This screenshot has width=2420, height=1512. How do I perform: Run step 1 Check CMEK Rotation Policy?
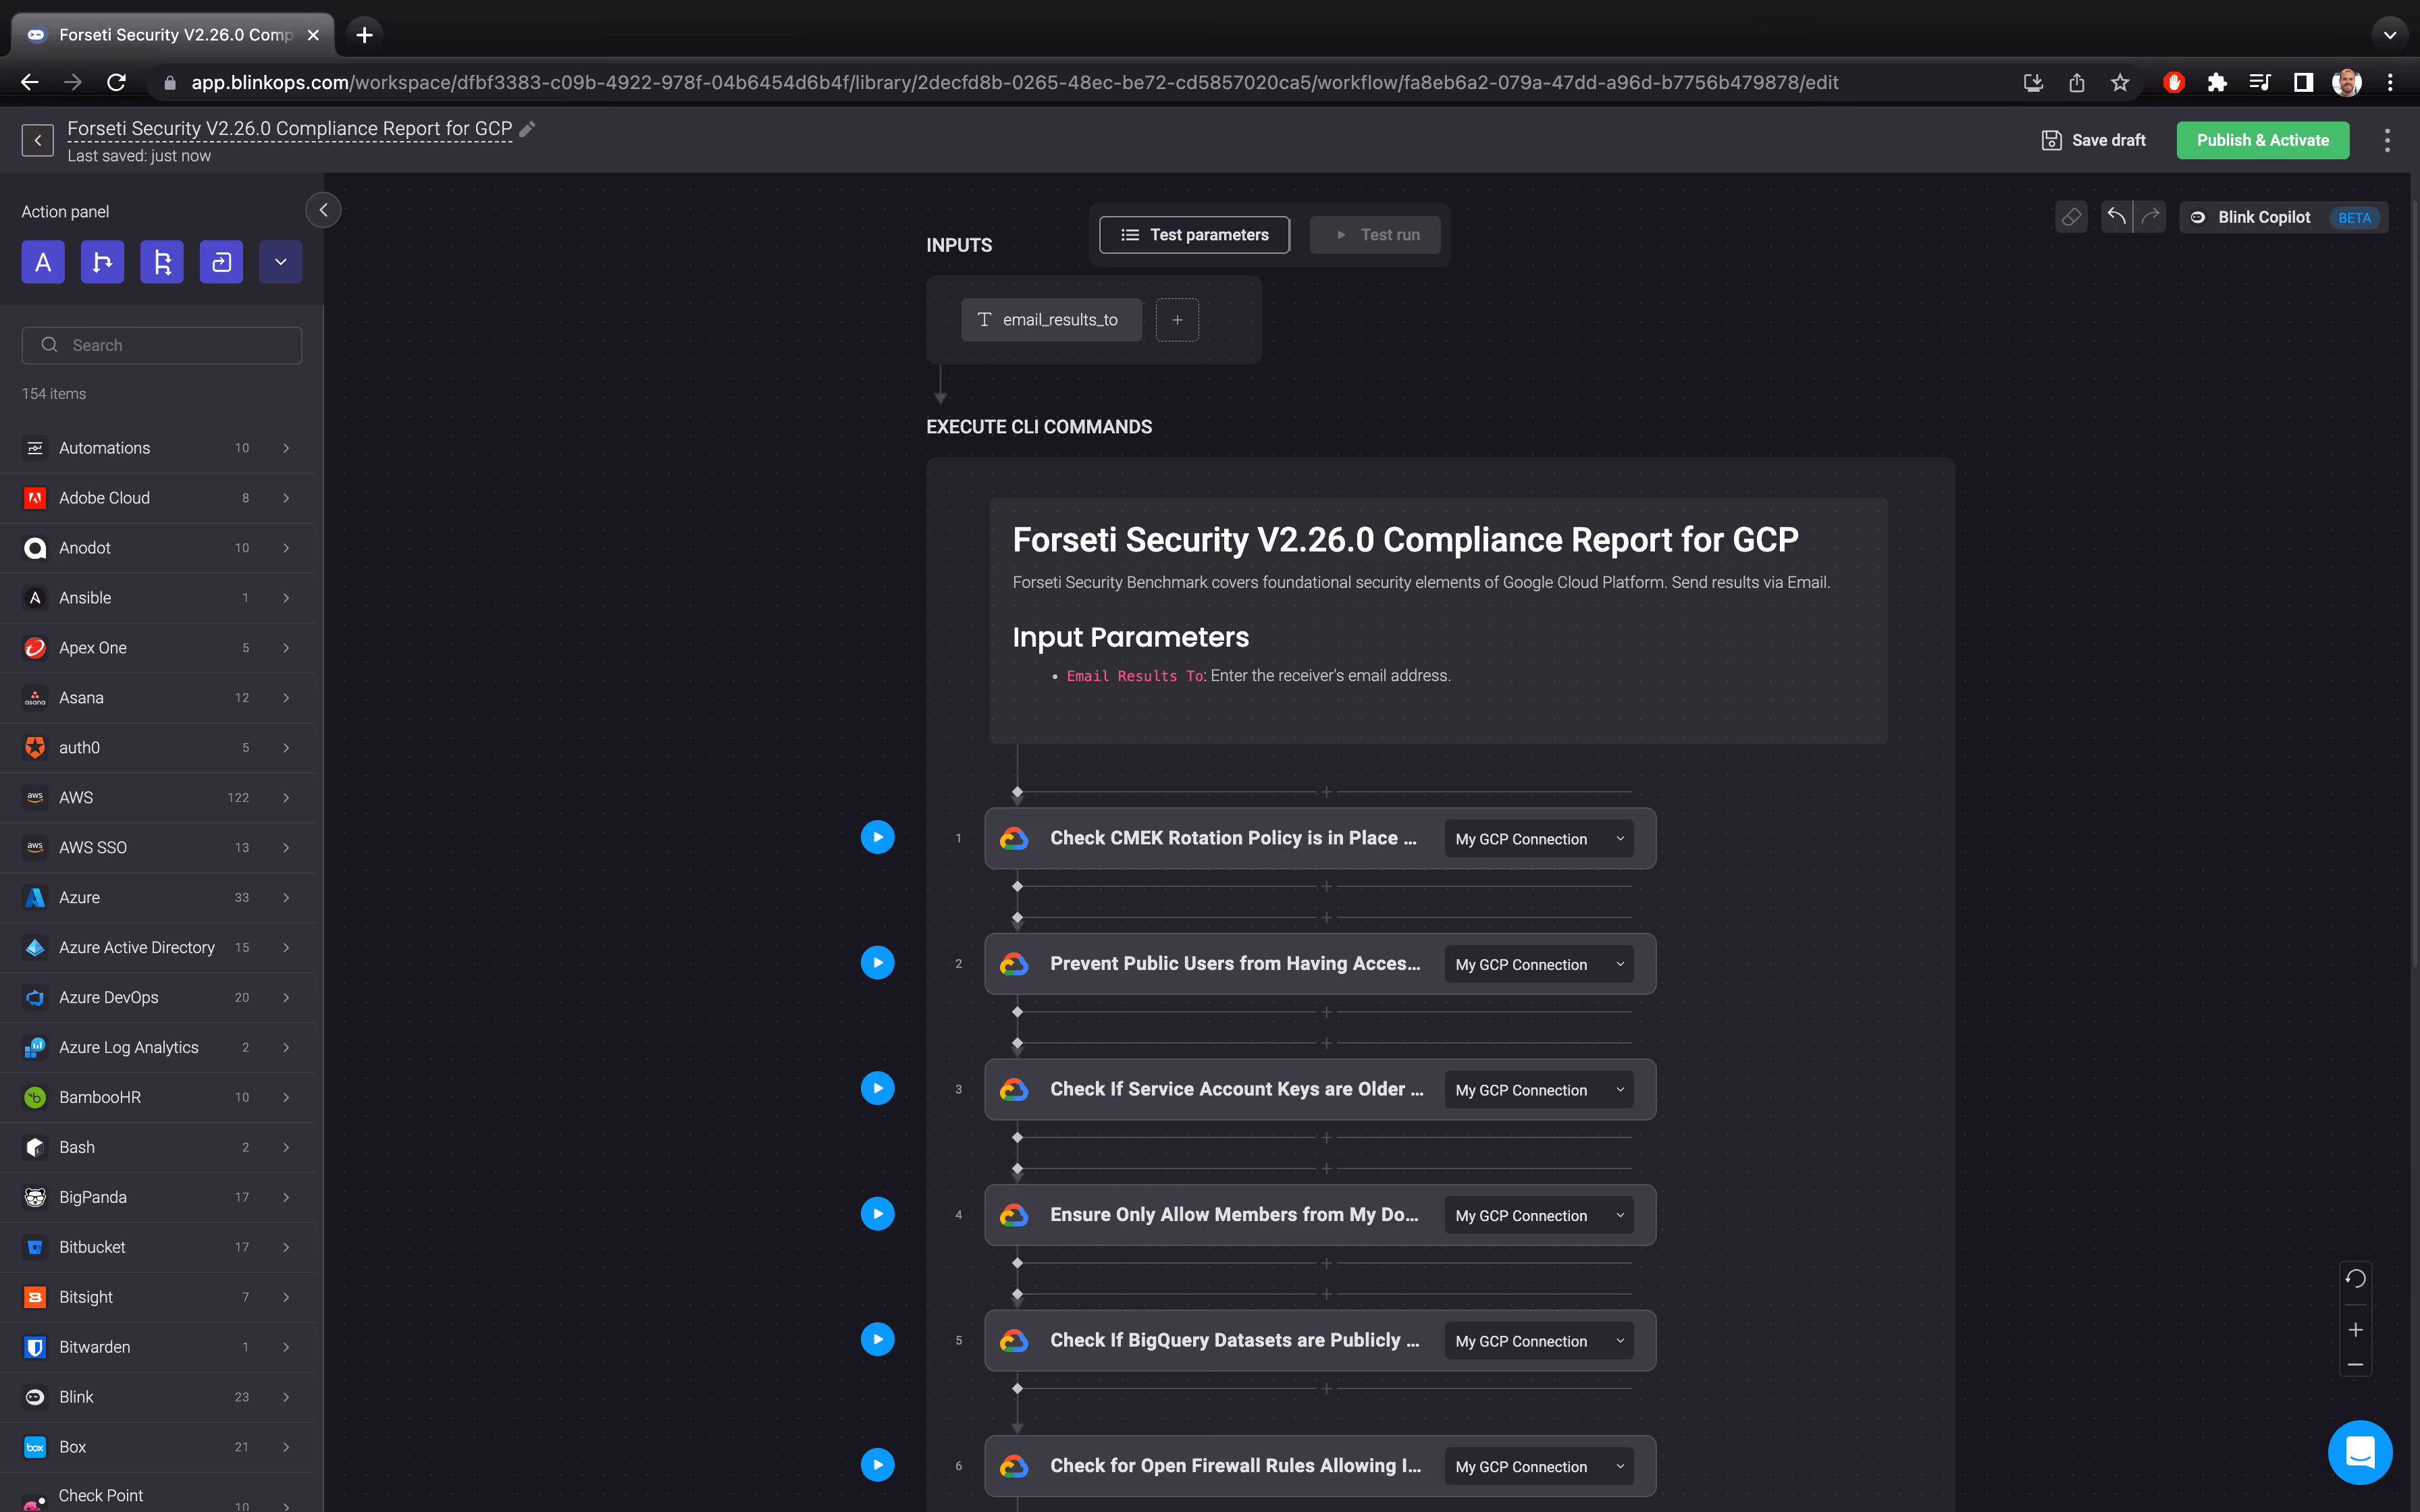point(877,837)
